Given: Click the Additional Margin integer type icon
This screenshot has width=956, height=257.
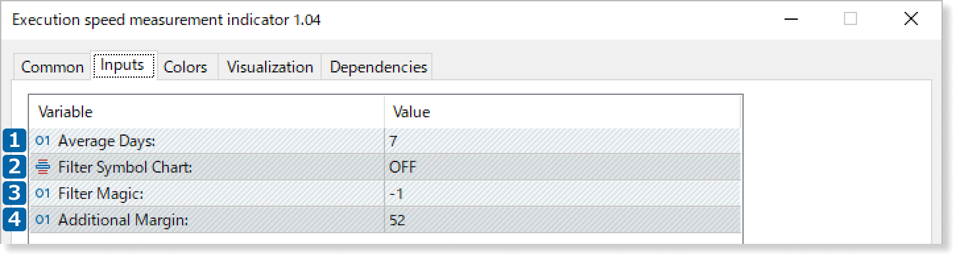Looking at the screenshot, I should click(x=43, y=220).
